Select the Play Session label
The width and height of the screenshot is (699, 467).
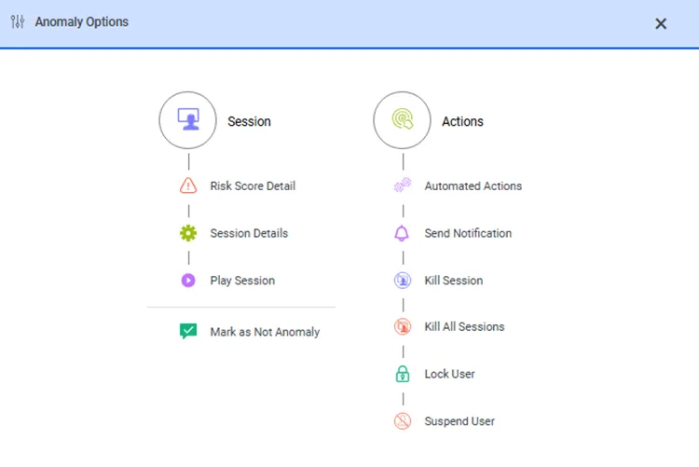click(242, 281)
